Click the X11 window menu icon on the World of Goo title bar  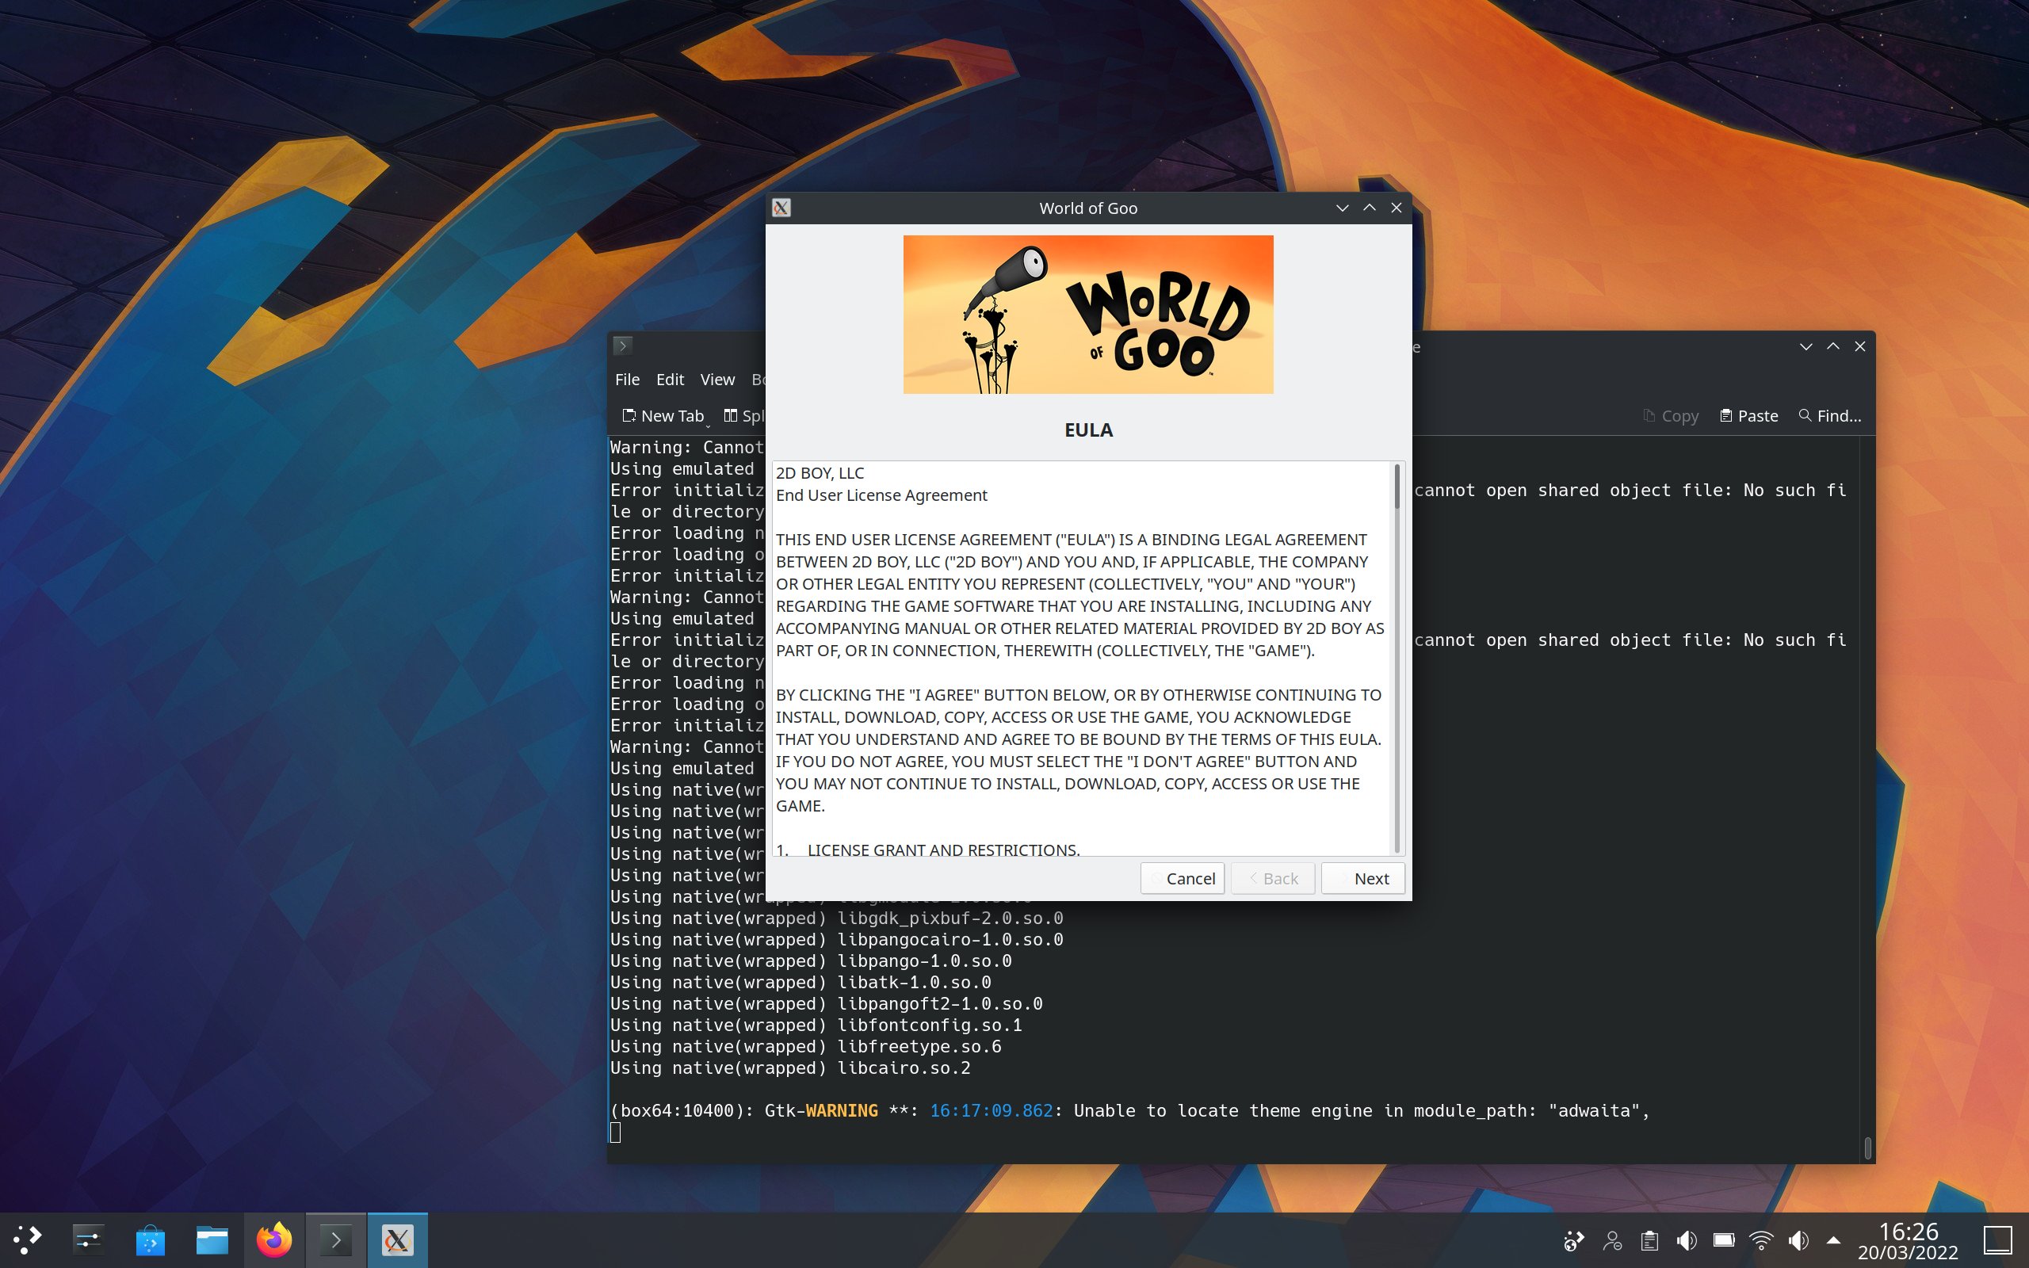tap(781, 208)
